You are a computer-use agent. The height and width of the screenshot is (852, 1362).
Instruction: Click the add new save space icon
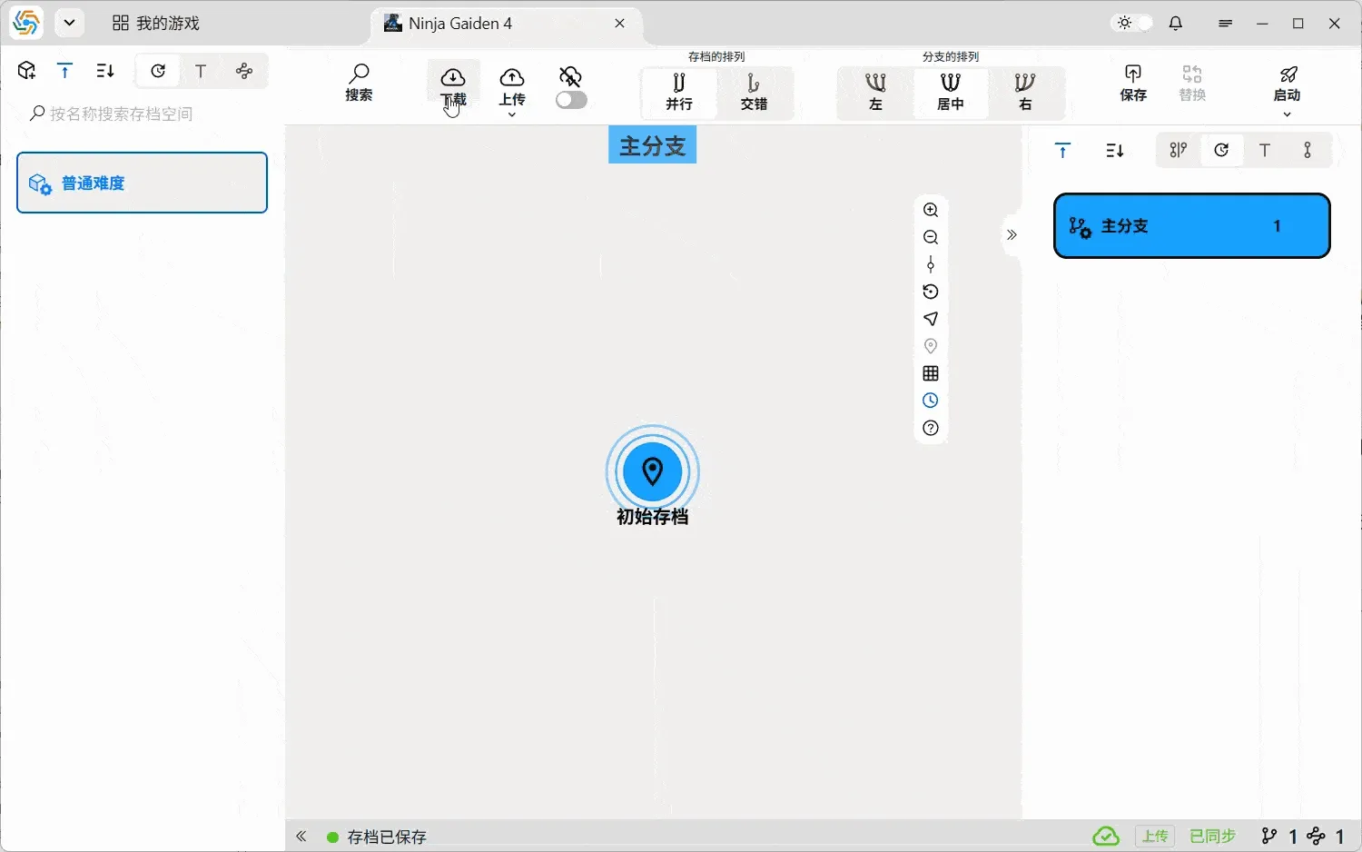pyautogui.click(x=25, y=70)
